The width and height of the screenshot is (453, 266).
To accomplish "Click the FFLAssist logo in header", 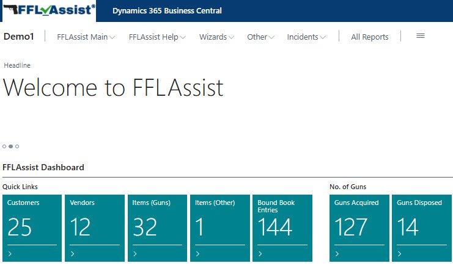I will [49, 10].
